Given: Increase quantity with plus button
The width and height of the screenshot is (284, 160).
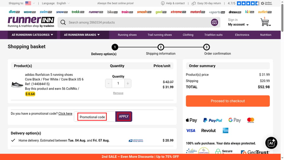Looking at the screenshot, I should [128, 84].
